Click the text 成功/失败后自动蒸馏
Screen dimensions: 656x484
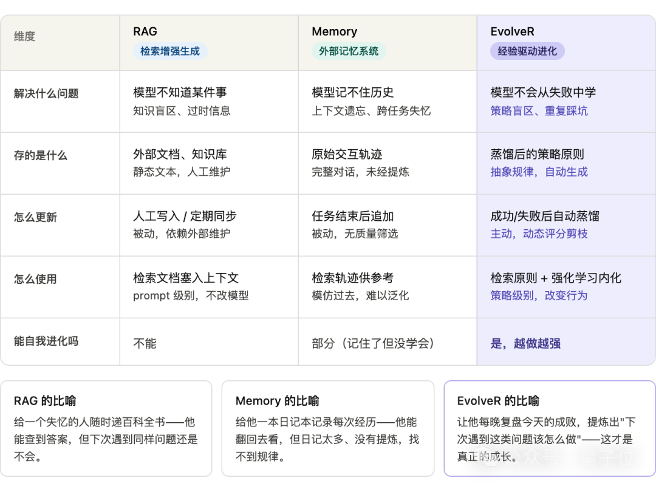(545, 216)
